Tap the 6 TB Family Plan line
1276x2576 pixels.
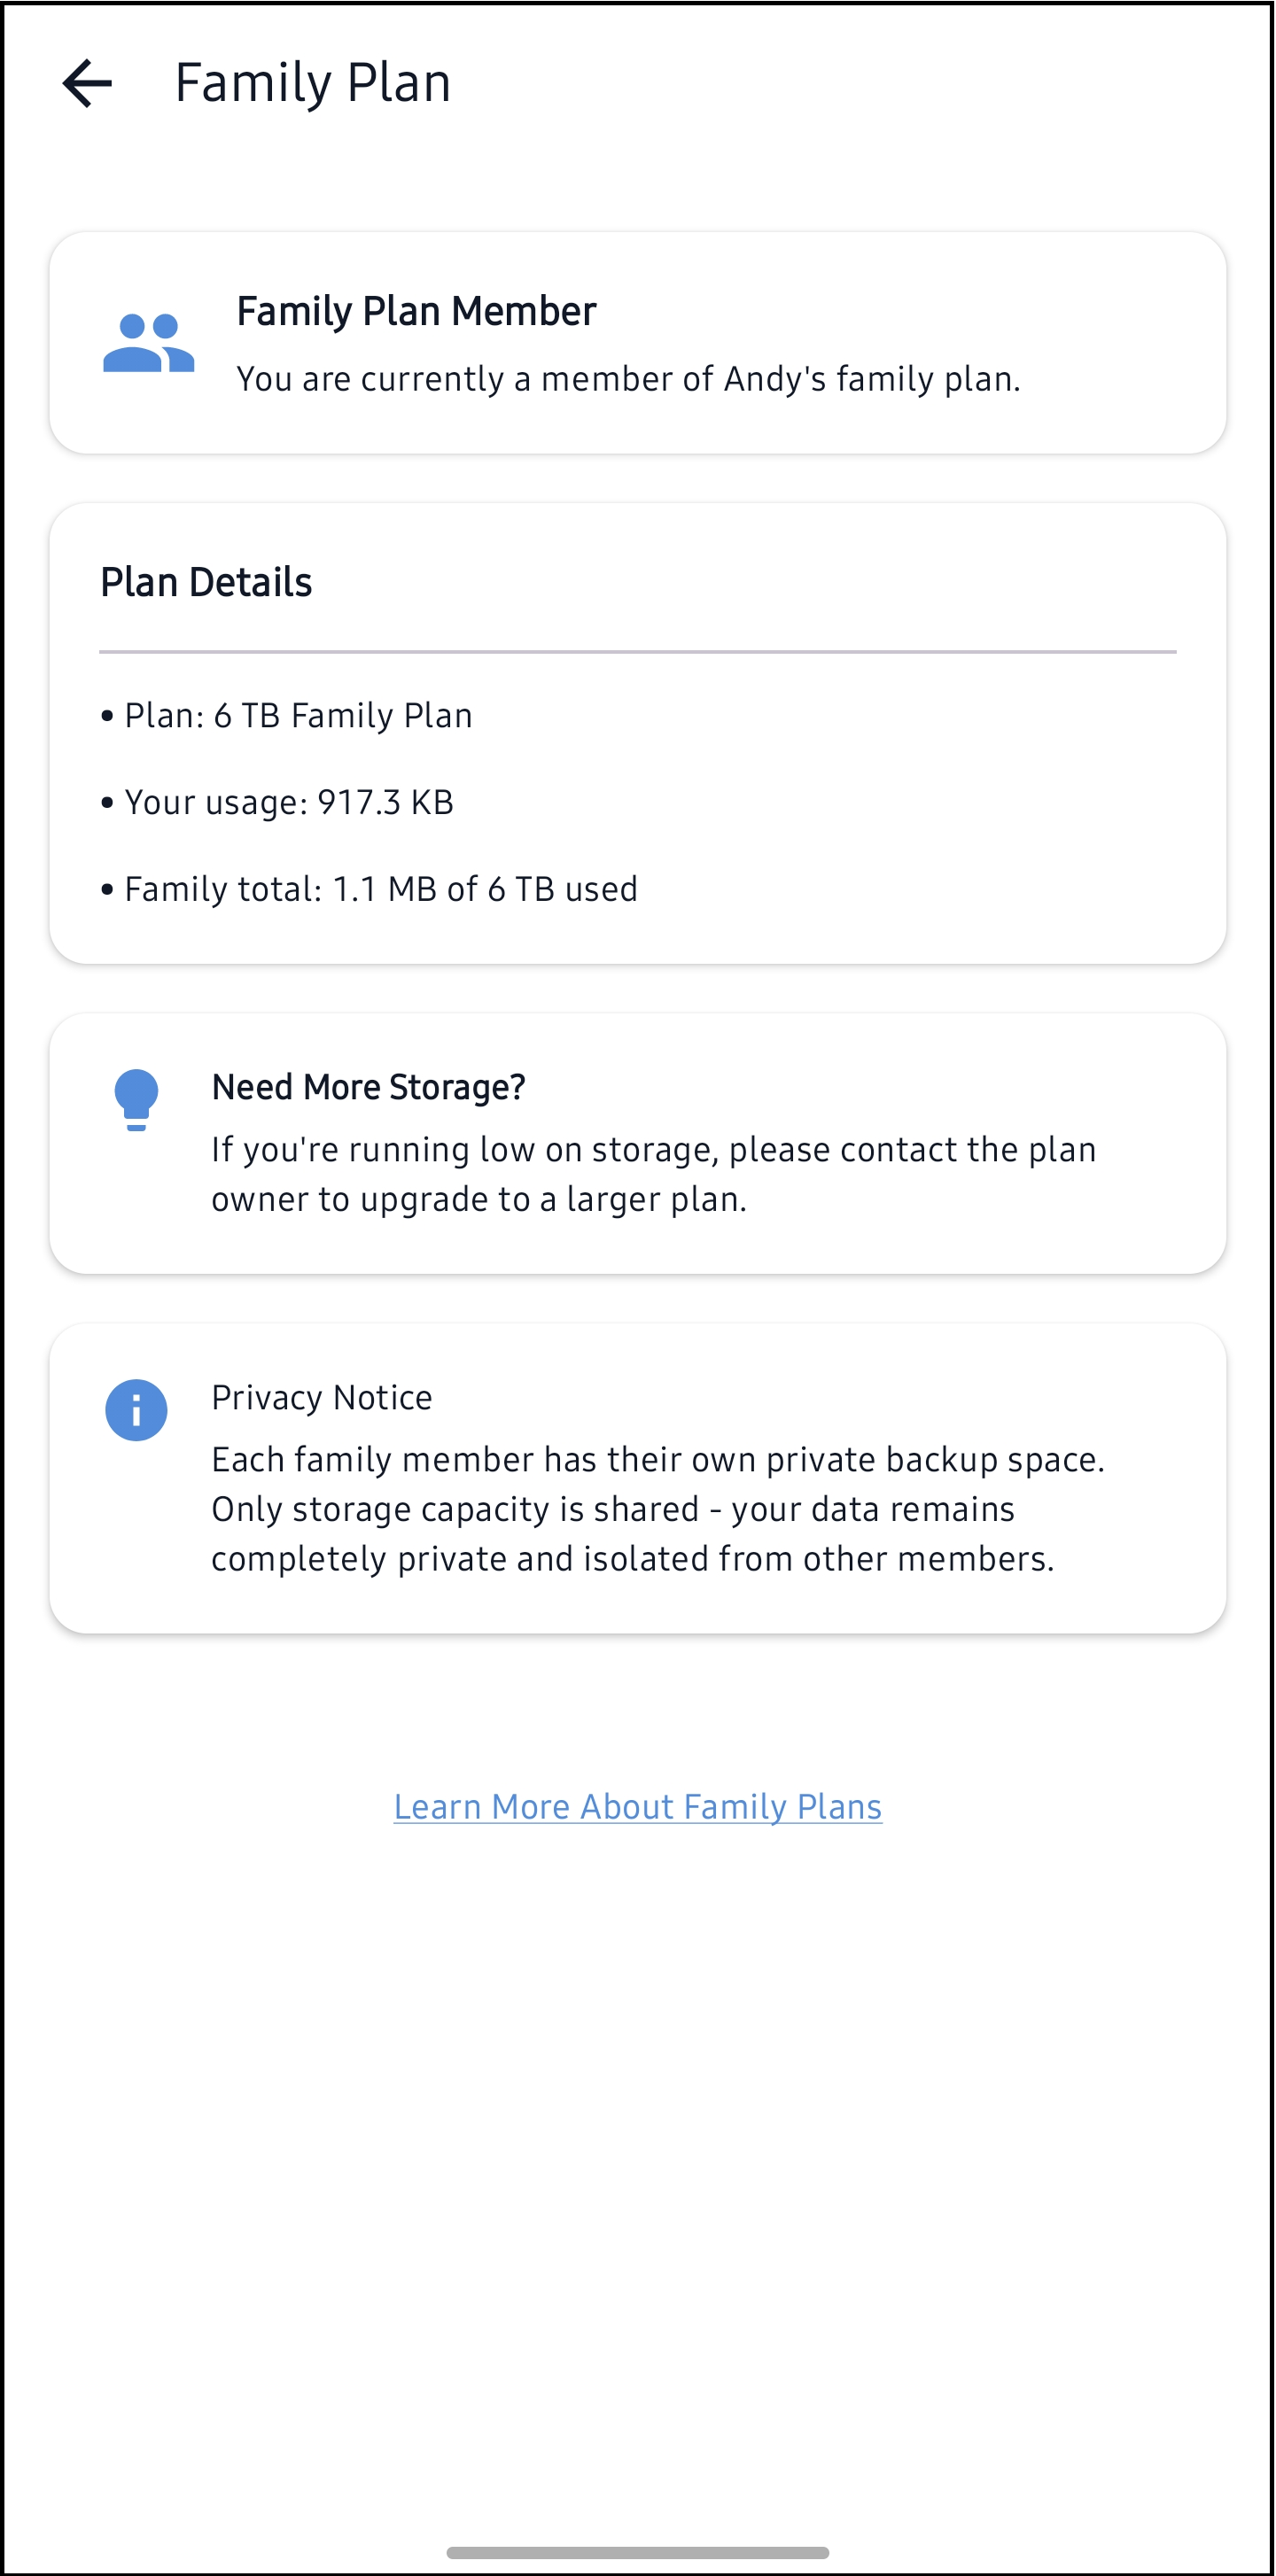pyautogui.click(x=298, y=716)
